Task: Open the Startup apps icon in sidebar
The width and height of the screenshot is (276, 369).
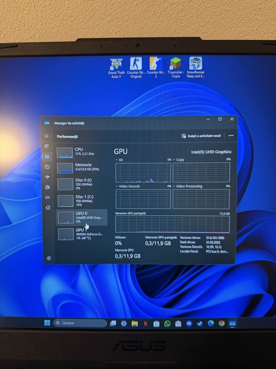Action: [47, 177]
